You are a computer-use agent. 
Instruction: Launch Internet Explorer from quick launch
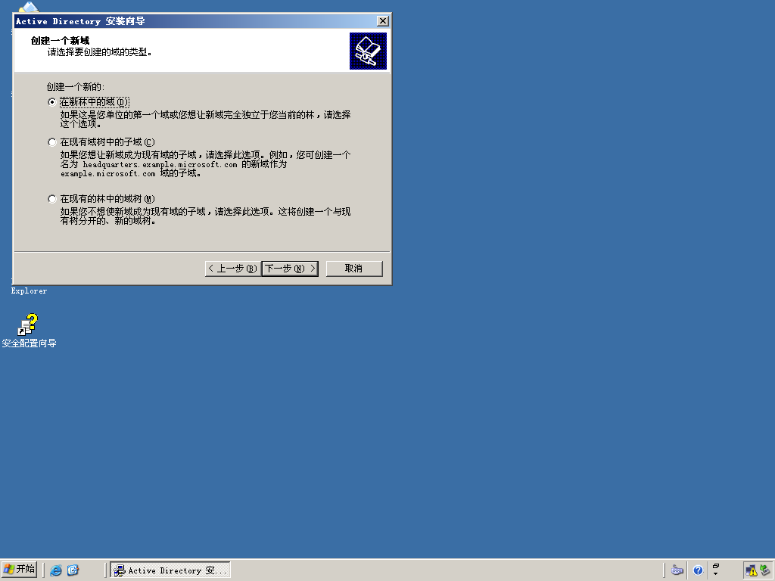(x=56, y=570)
